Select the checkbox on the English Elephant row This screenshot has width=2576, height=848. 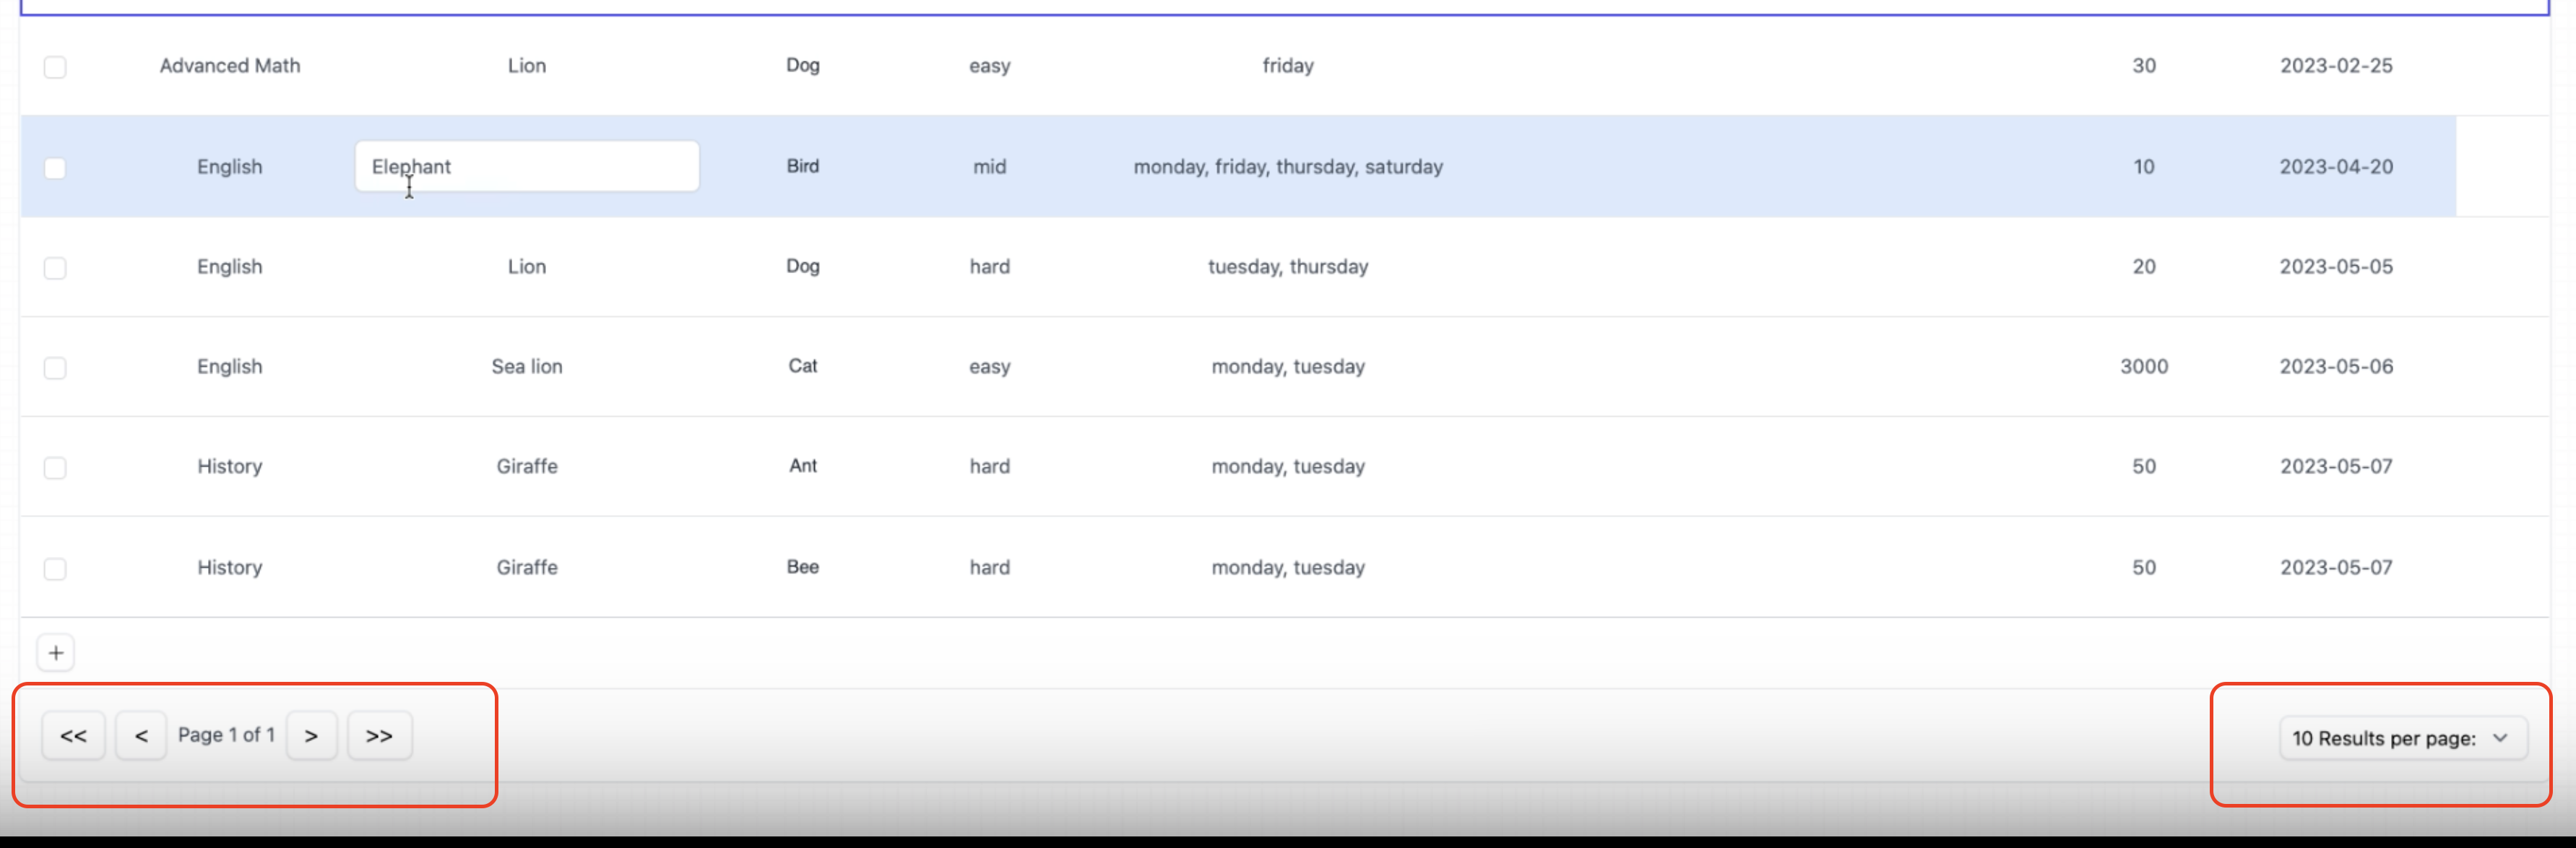pos(55,168)
